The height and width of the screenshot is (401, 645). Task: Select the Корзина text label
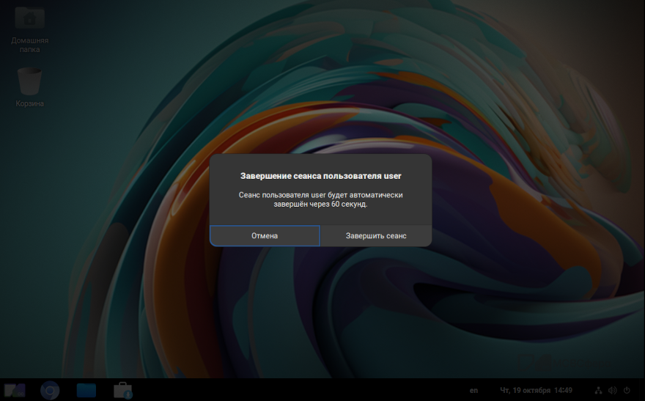(x=30, y=104)
